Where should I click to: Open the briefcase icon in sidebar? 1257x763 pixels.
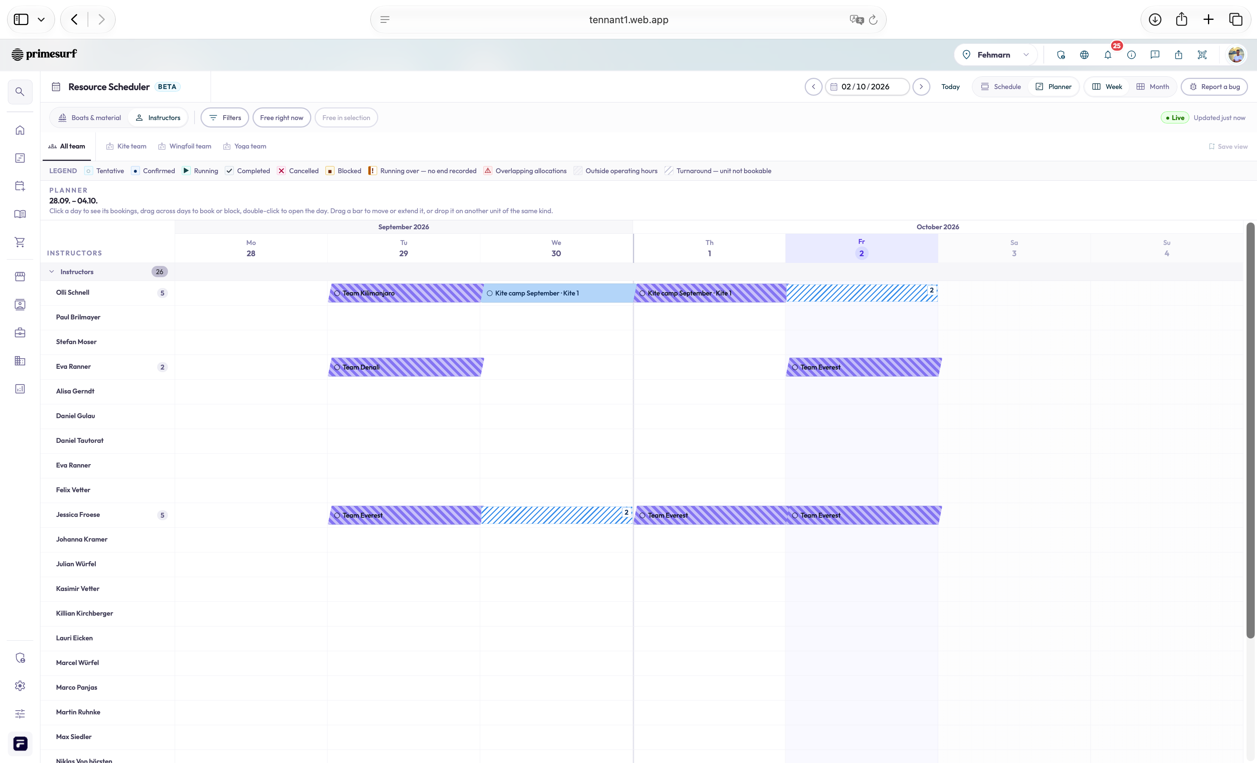[20, 333]
